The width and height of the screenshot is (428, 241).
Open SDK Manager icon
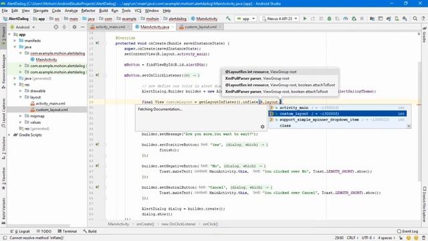405,19
